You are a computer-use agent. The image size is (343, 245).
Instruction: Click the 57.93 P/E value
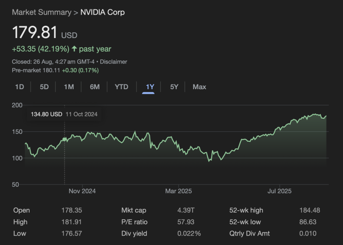tap(186, 222)
